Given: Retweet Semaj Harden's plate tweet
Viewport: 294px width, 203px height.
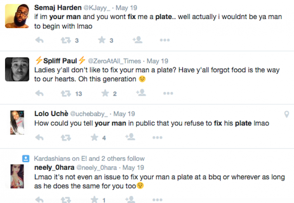Looking at the screenshot, I should pos(65,40).
